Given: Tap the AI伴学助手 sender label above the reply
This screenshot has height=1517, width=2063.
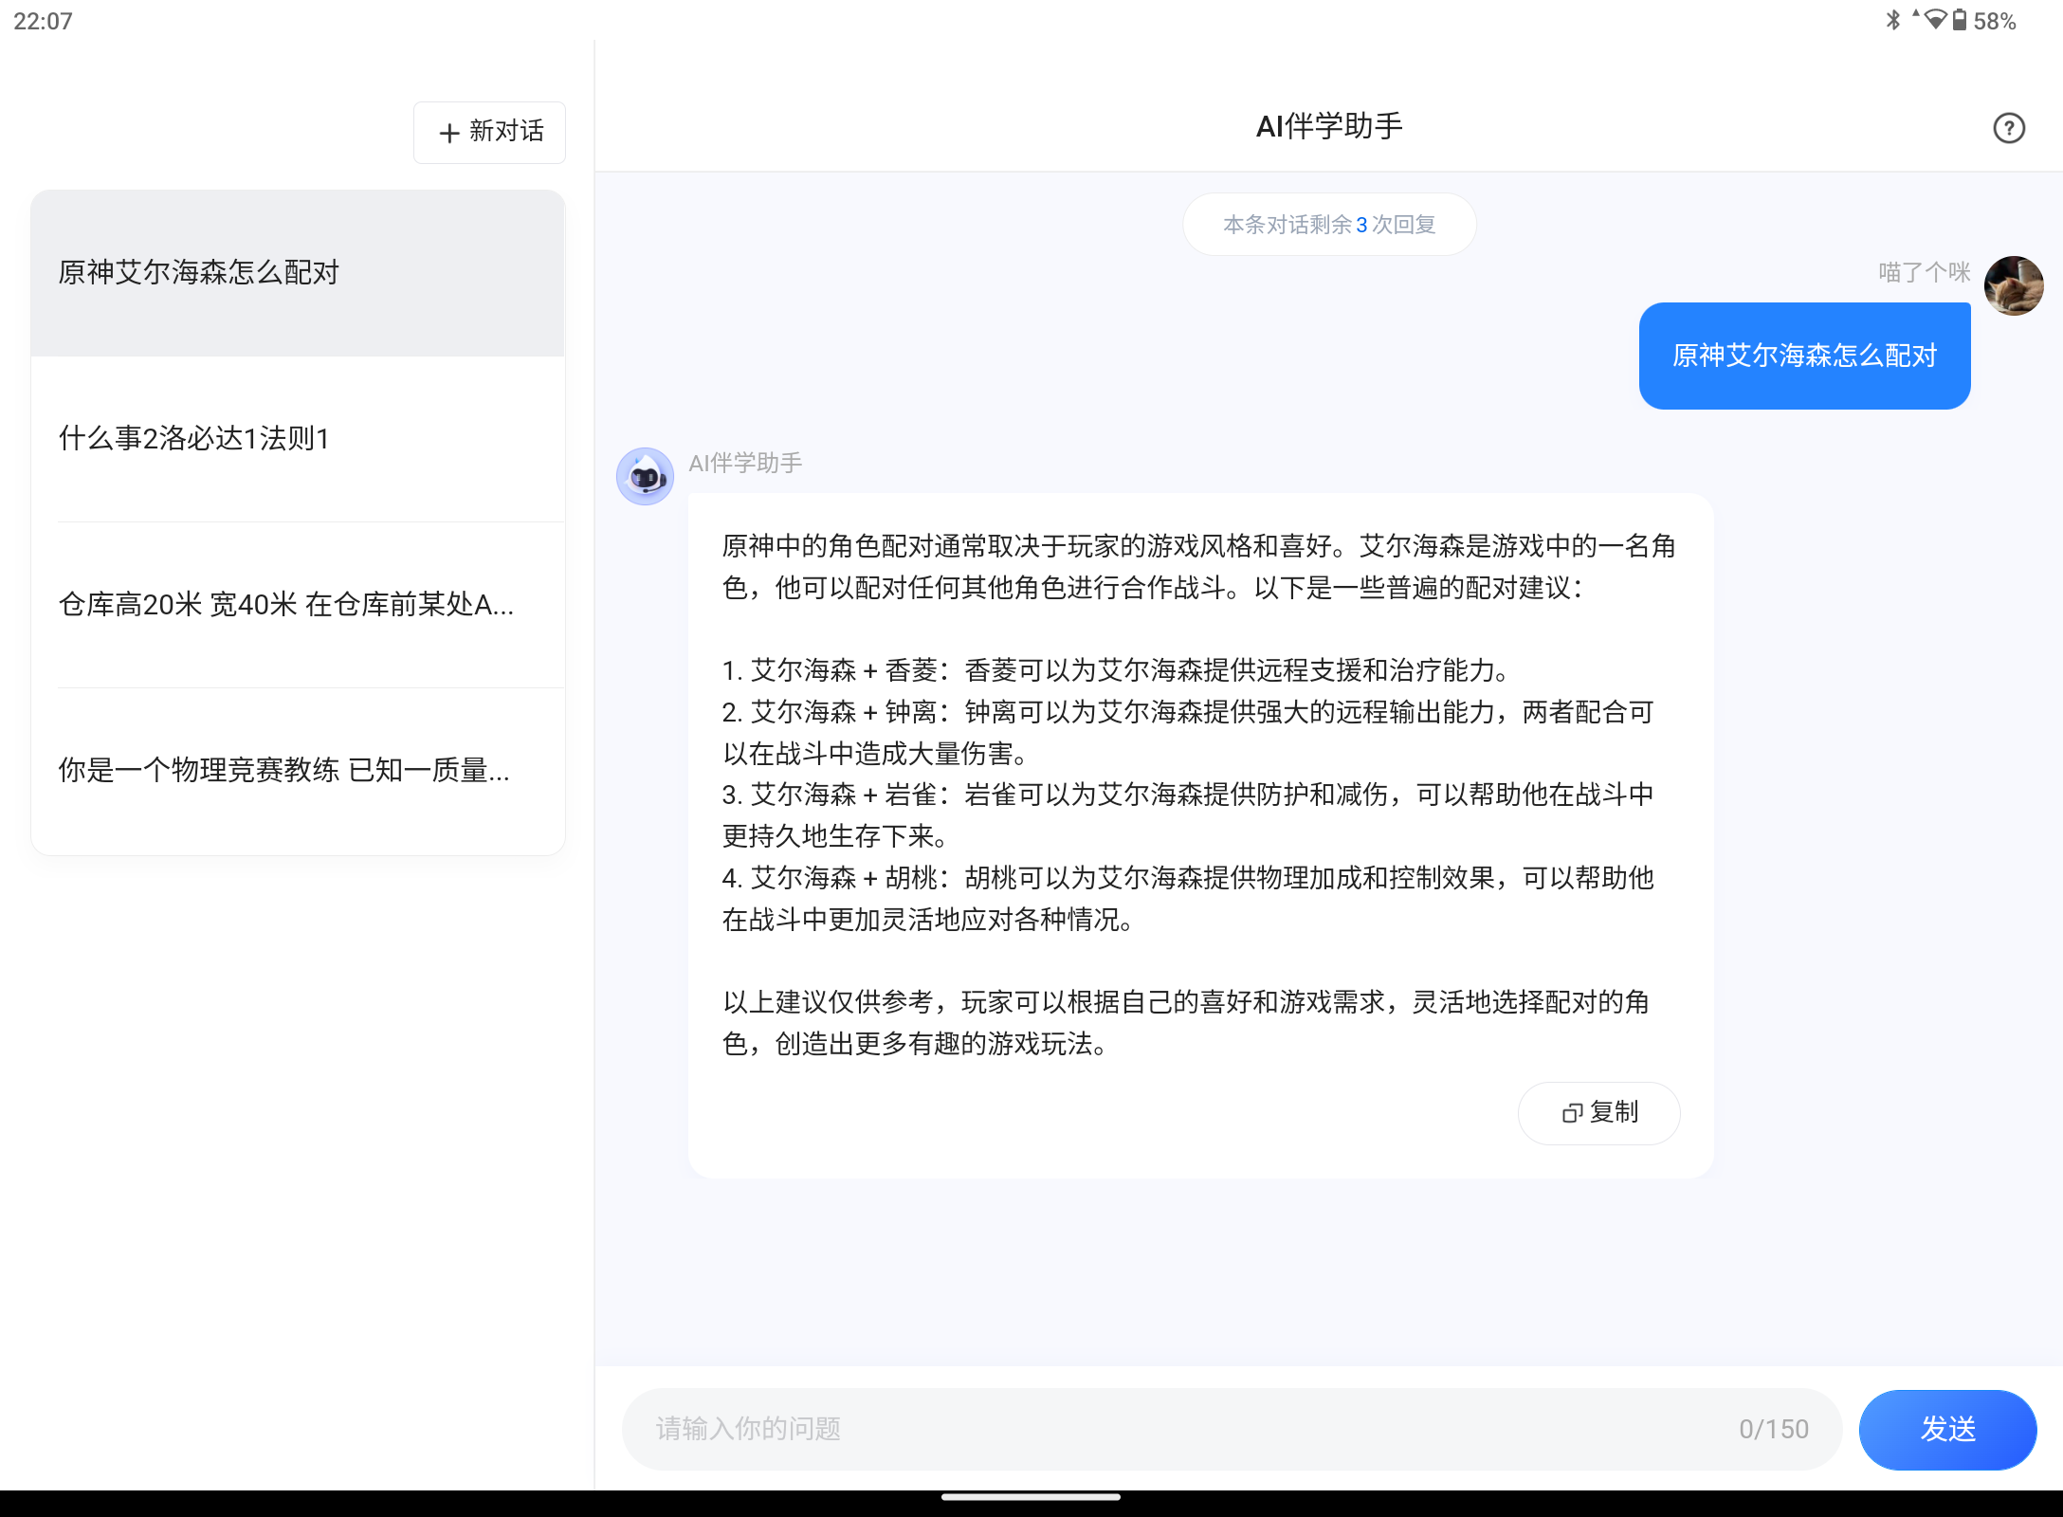Looking at the screenshot, I should tap(745, 463).
